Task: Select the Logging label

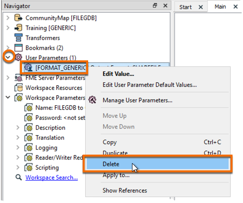Action: pos(46,148)
